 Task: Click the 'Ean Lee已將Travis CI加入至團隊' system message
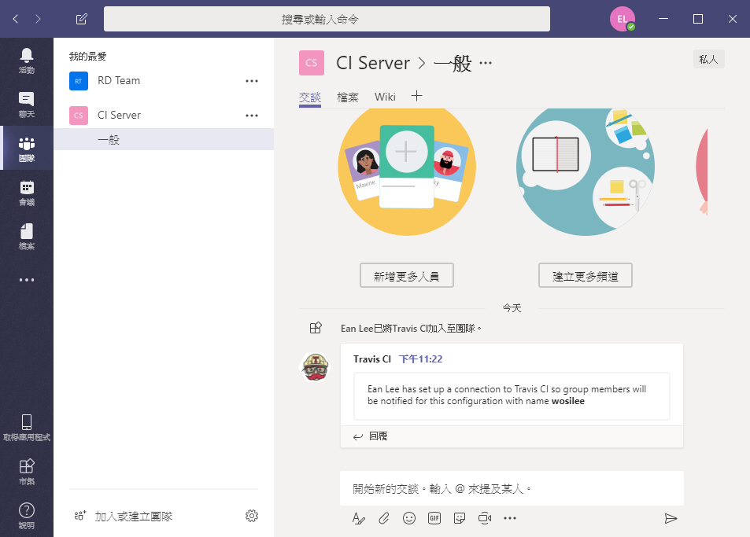point(411,329)
